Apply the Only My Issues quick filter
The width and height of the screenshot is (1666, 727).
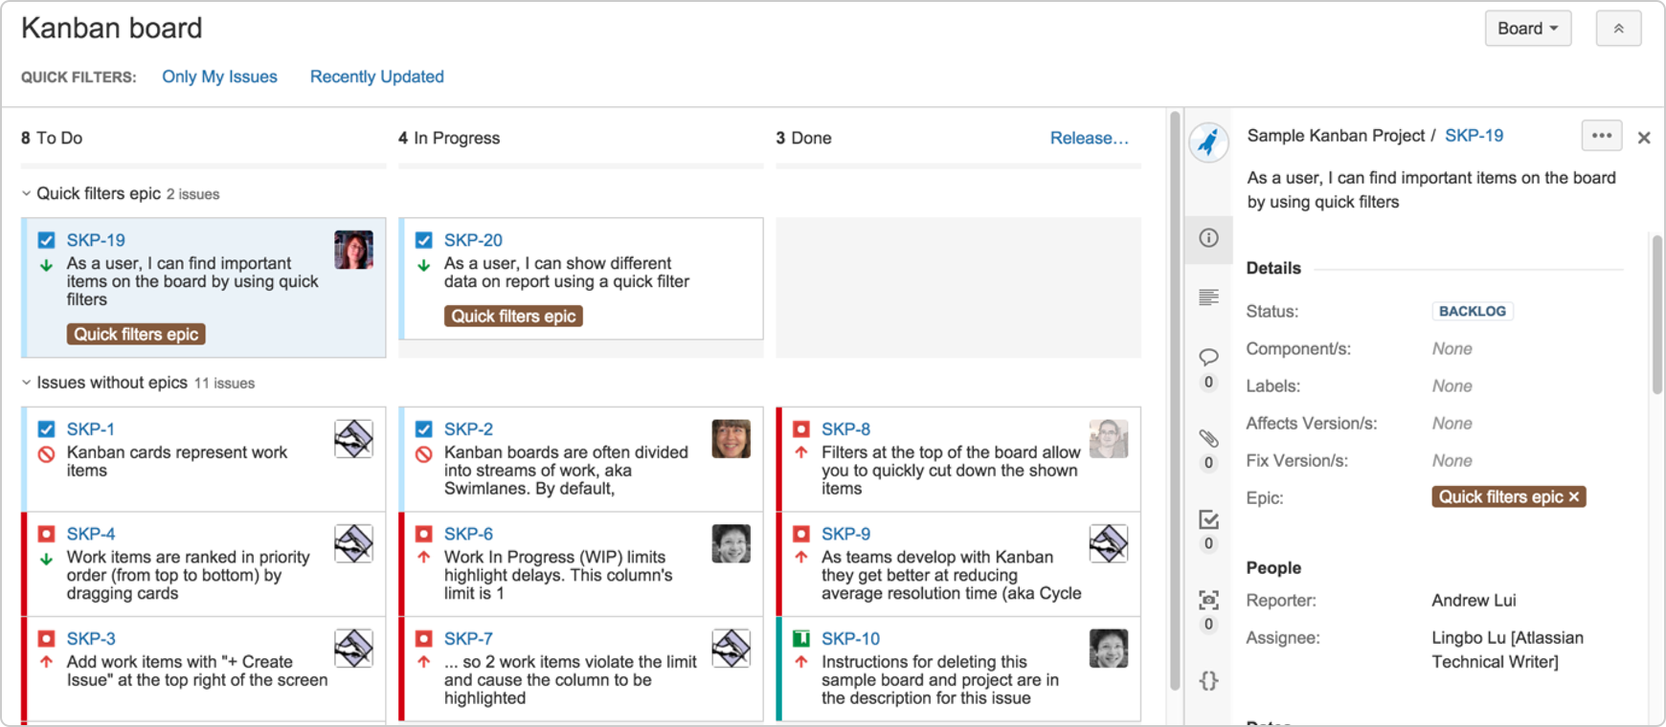click(x=219, y=77)
